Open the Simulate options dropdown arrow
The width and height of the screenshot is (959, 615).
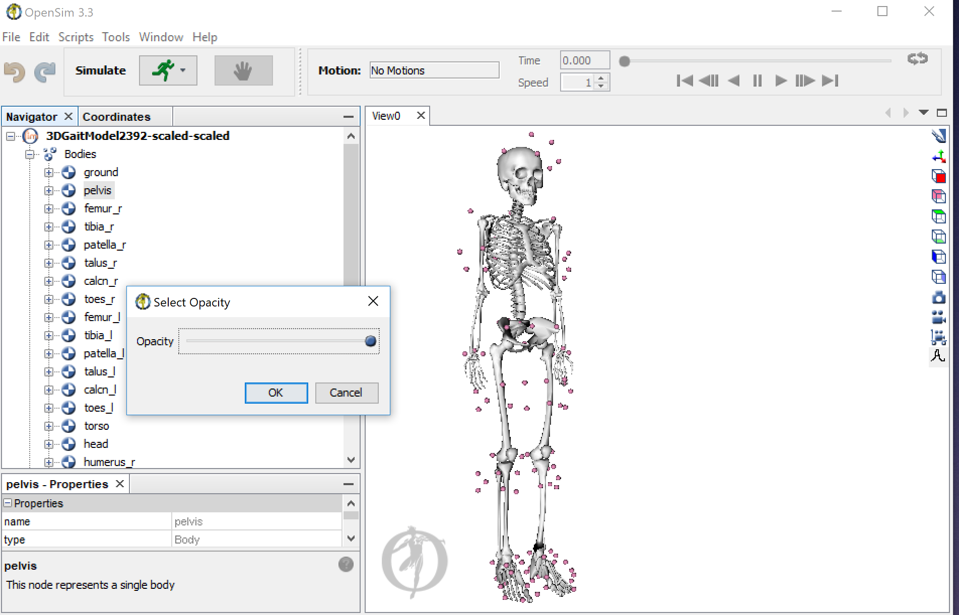tap(183, 70)
